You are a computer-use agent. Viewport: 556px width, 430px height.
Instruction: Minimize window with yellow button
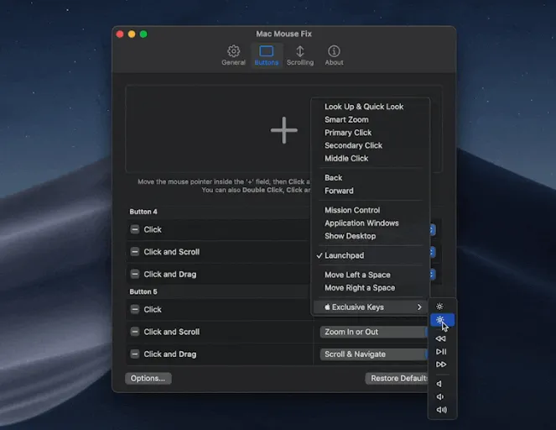point(132,34)
